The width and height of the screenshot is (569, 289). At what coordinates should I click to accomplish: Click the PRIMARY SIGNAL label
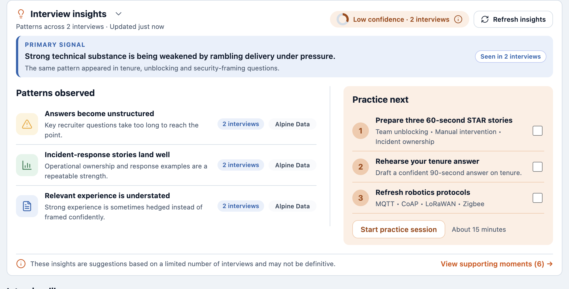point(55,45)
